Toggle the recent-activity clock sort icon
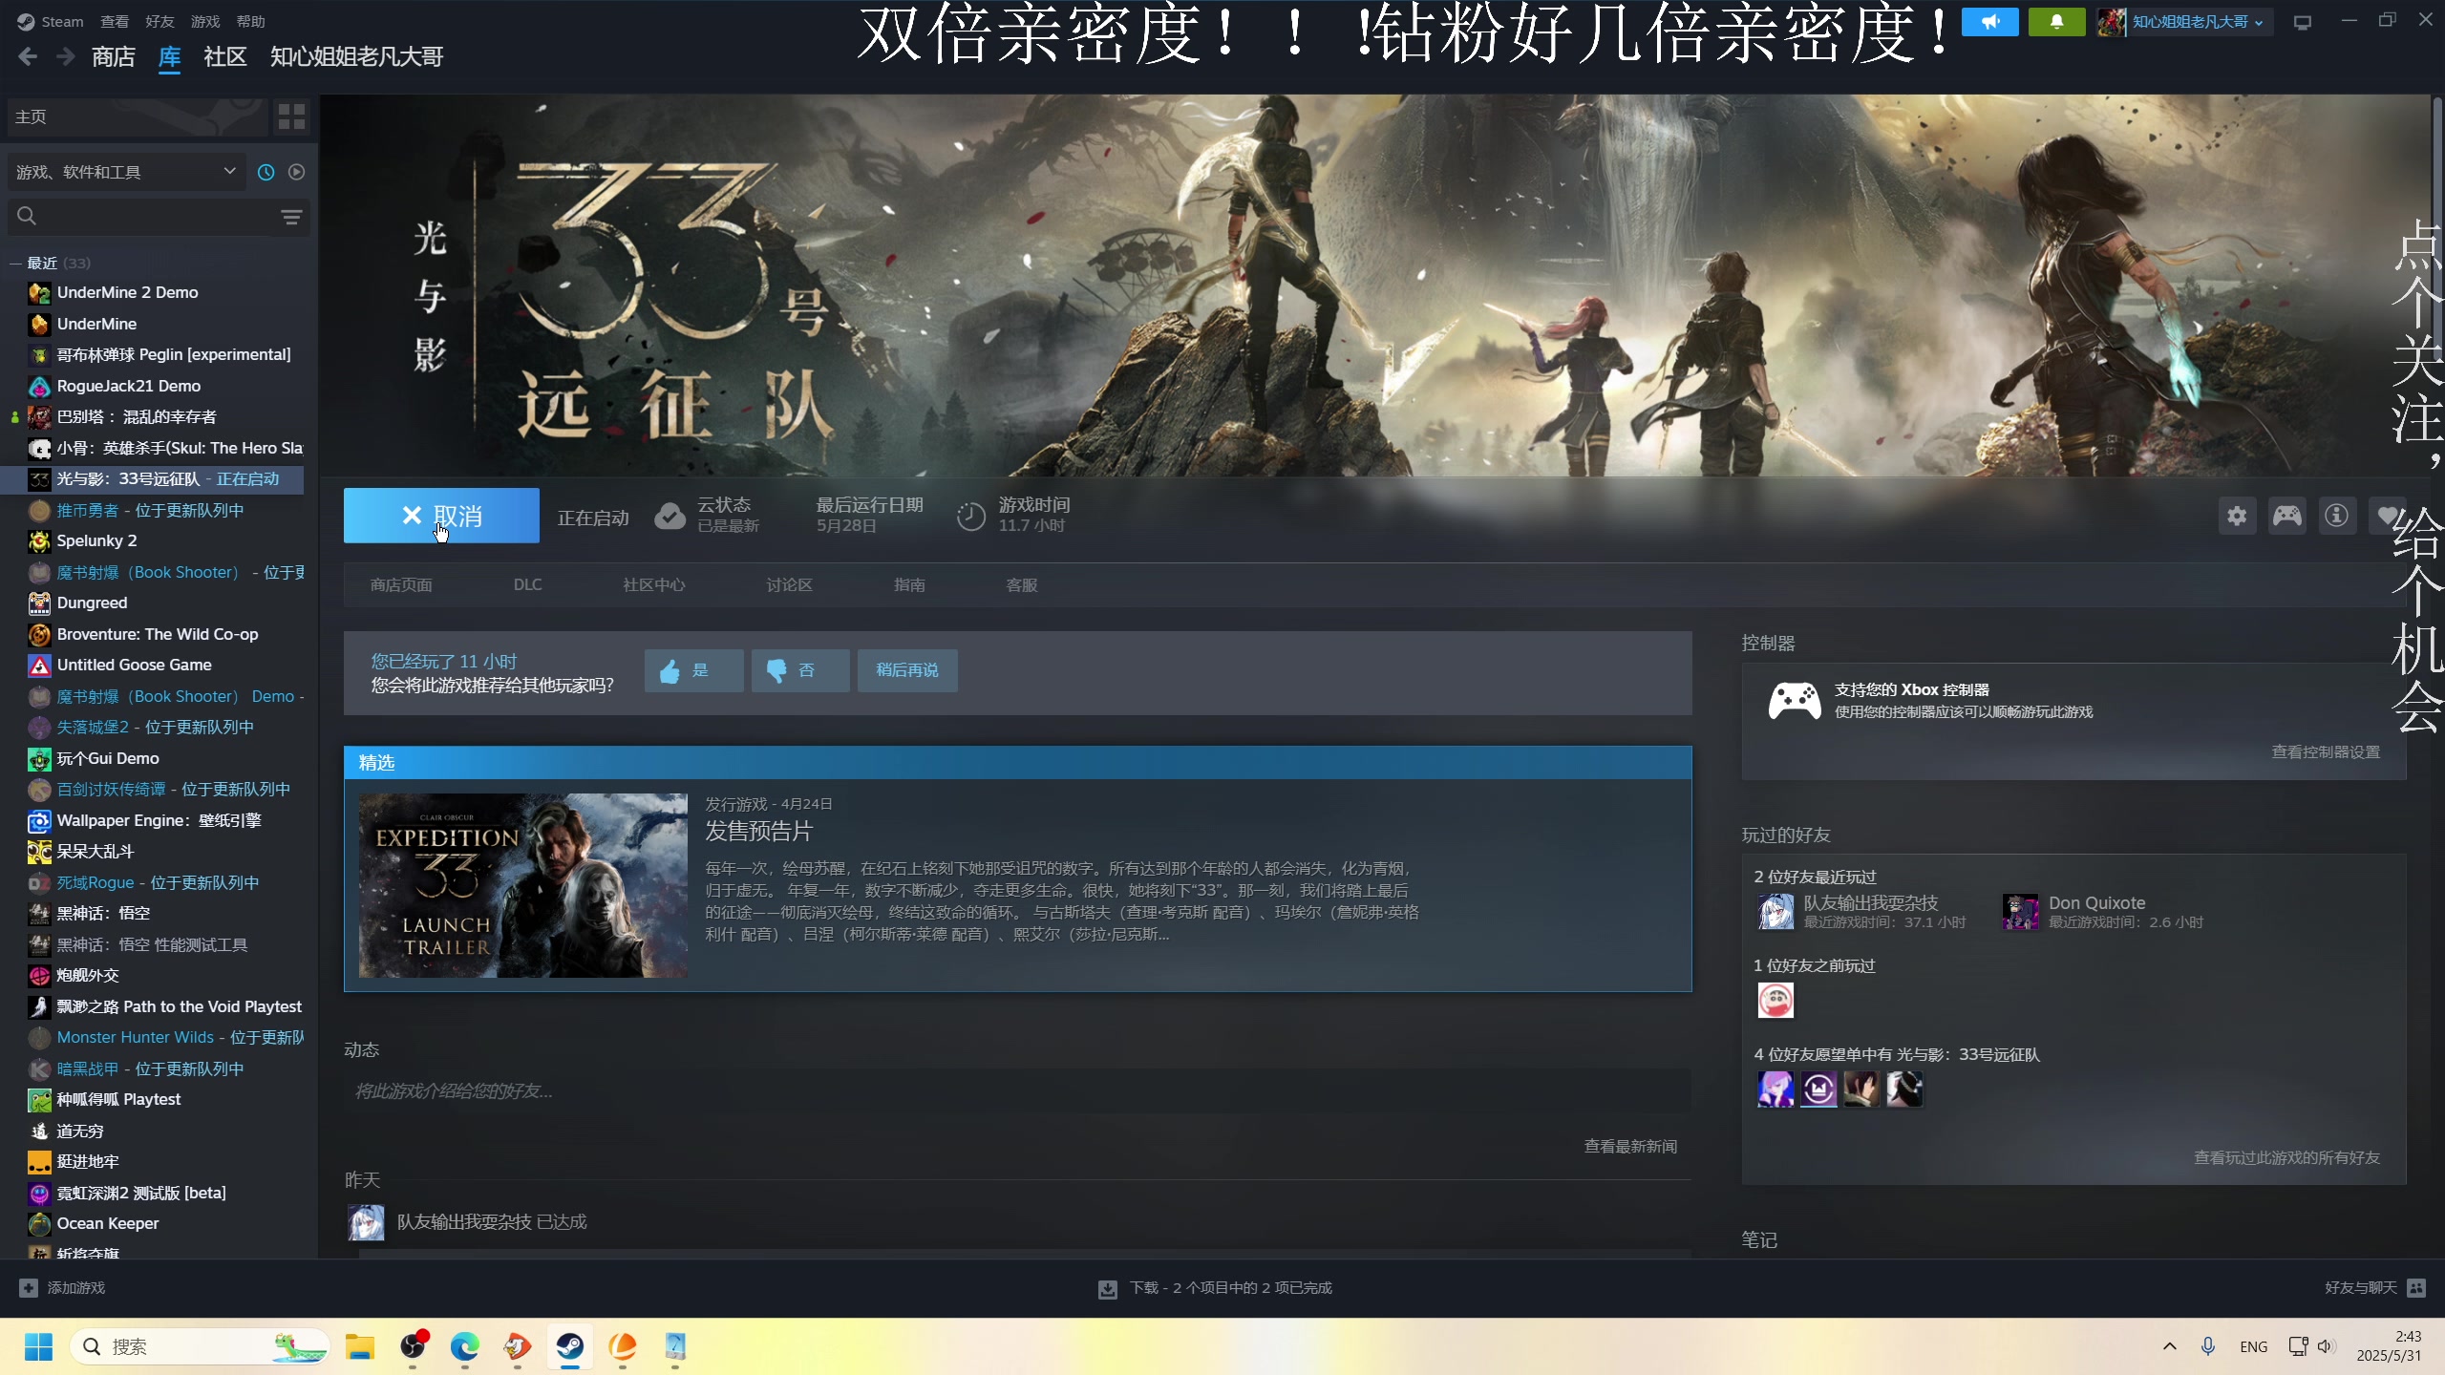Viewport: 2445px width, 1375px height. (x=266, y=172)
